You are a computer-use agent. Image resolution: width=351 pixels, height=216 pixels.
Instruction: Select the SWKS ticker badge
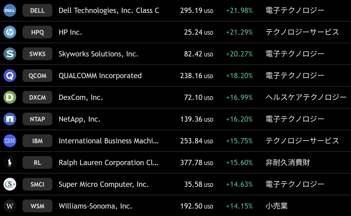(37, 54)
